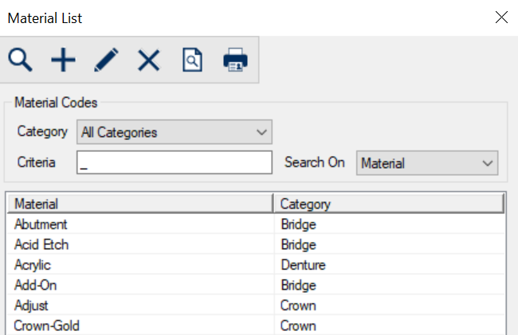Expand the Search On dropdown

427,163
